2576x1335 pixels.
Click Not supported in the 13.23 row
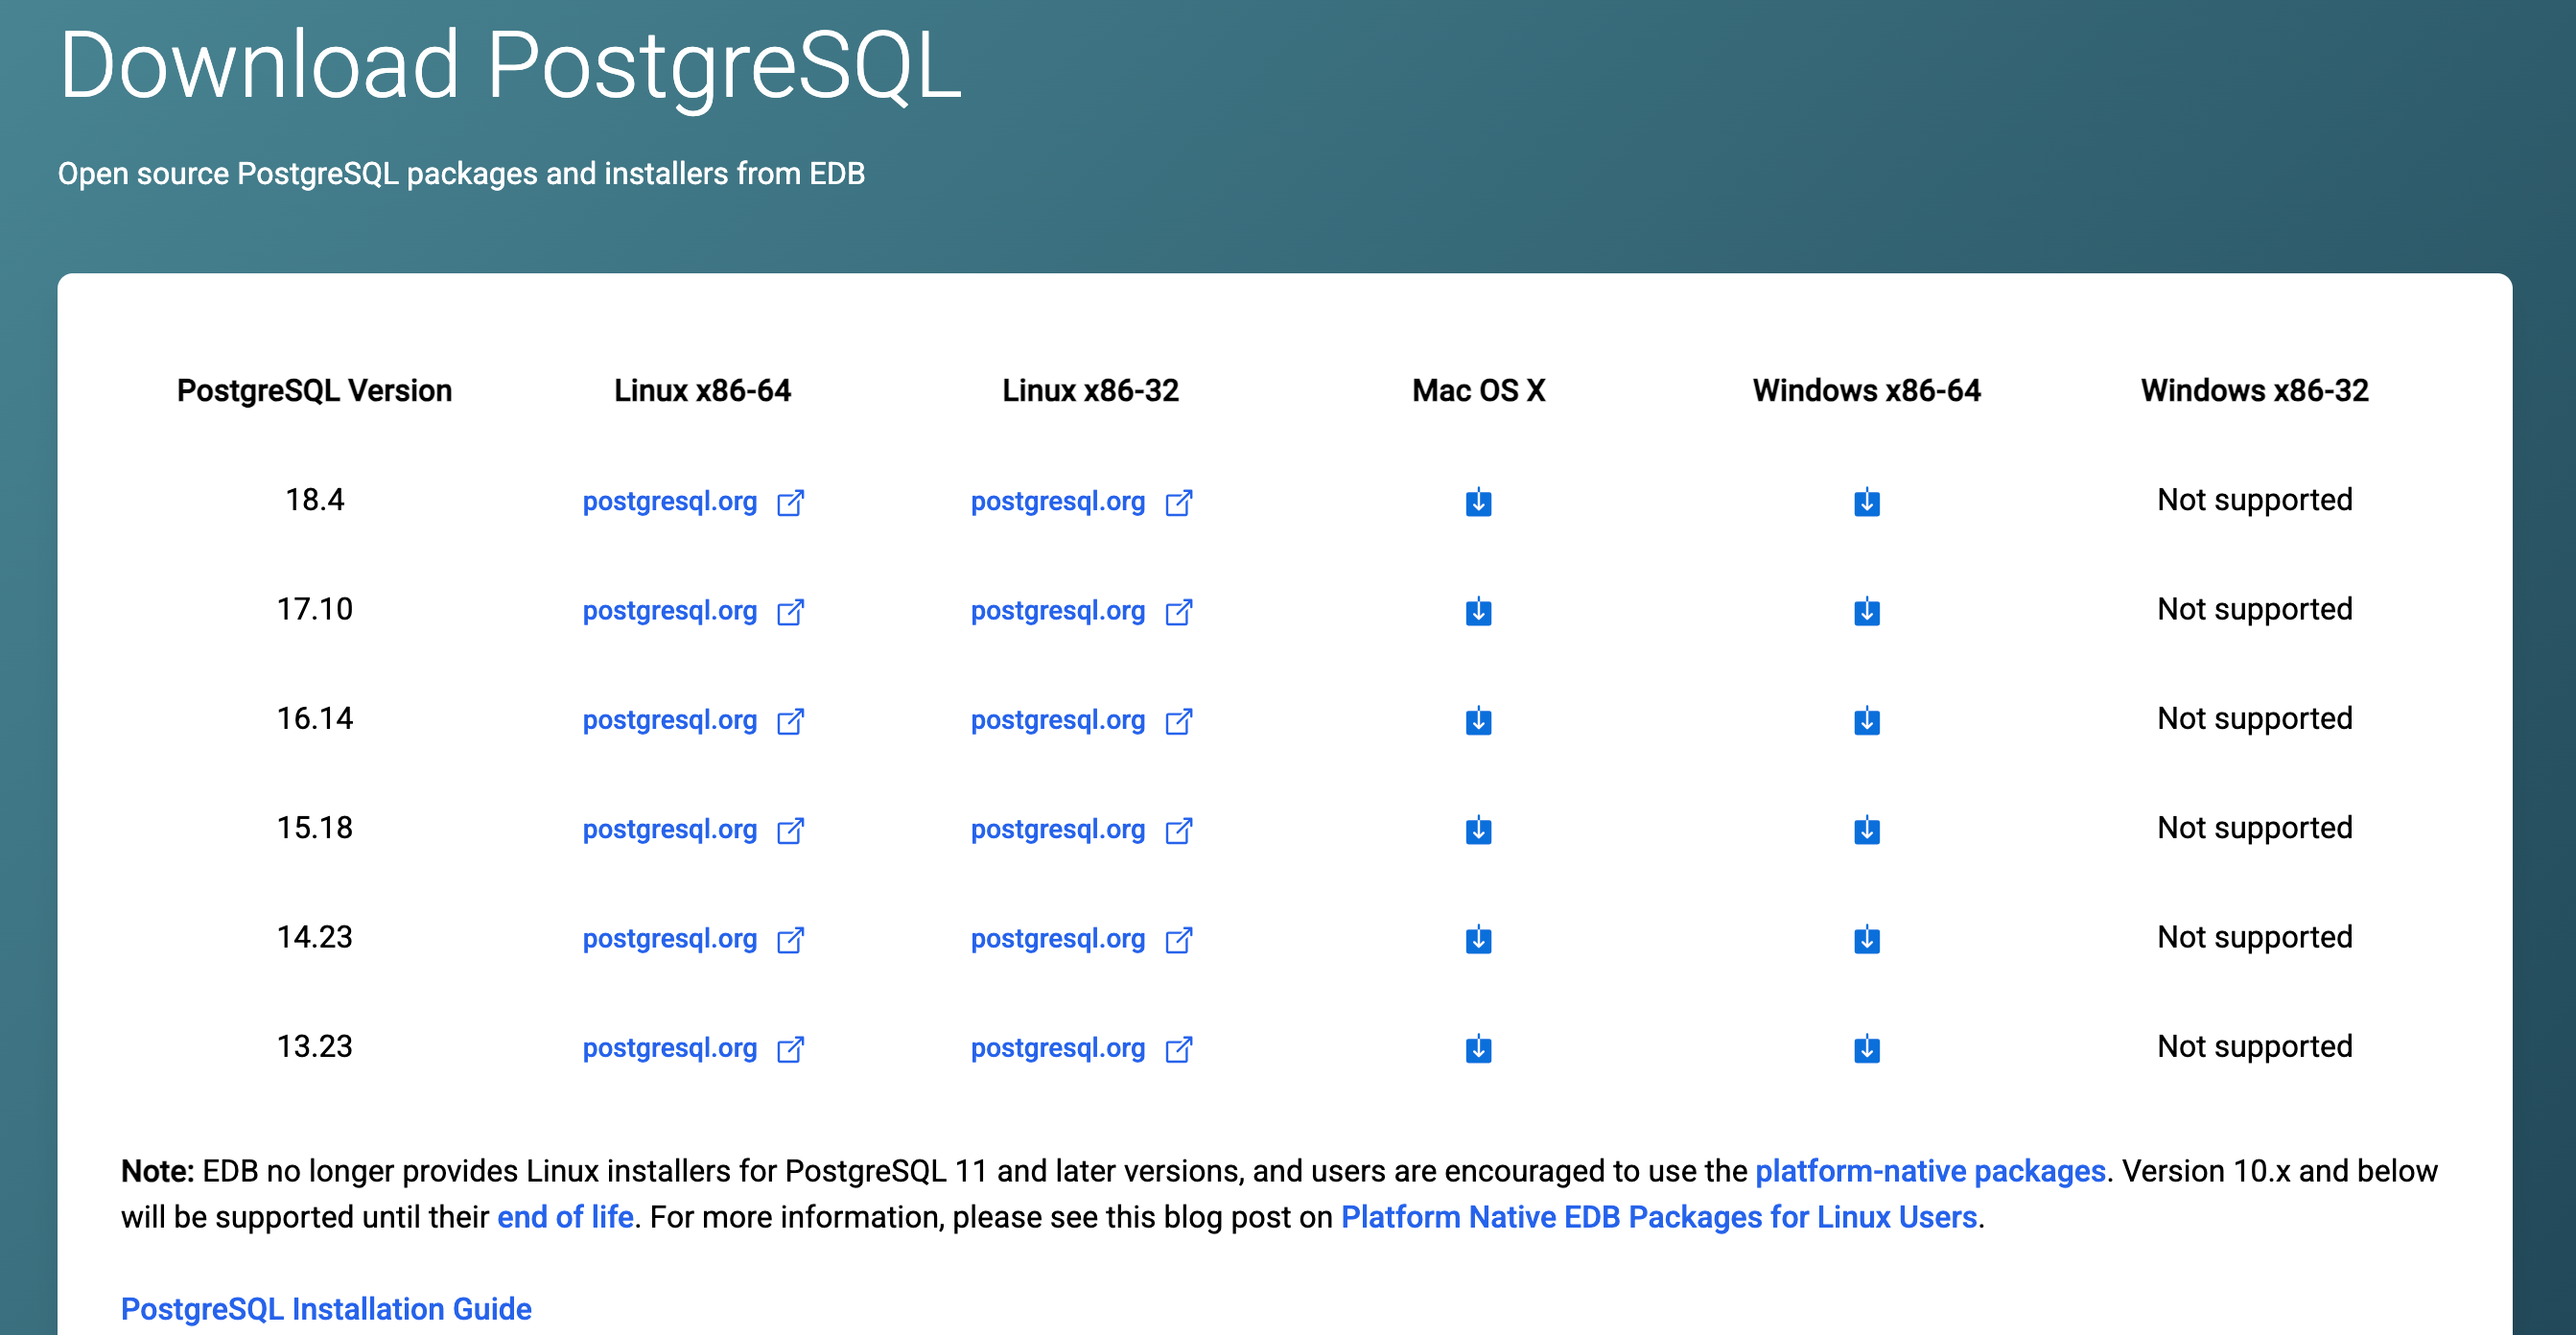click(2254, 1046)
